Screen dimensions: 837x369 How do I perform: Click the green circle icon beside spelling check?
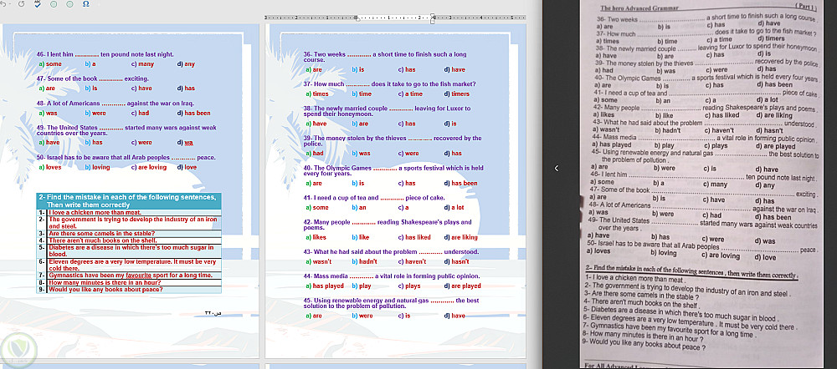coord(54,3)
